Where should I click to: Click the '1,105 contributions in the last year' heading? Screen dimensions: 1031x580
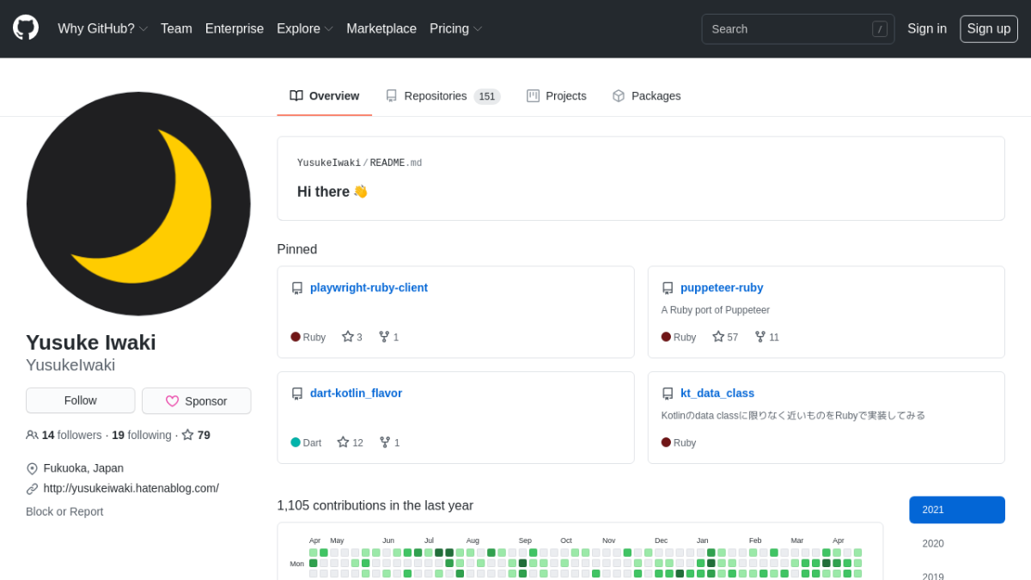375,505
